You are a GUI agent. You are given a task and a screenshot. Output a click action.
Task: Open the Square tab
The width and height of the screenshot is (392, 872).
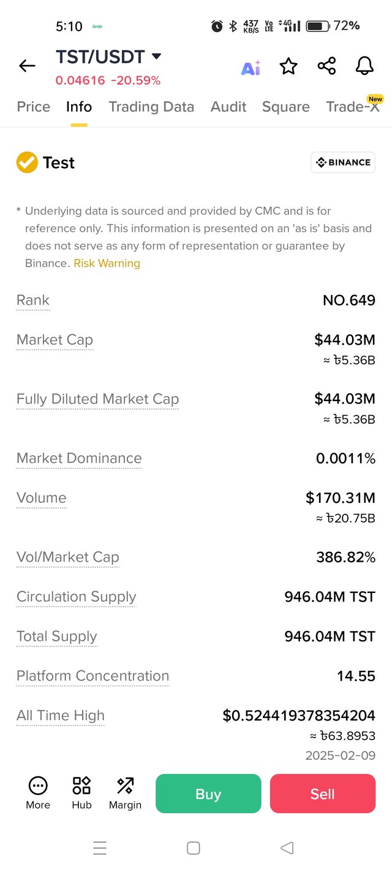285,107
